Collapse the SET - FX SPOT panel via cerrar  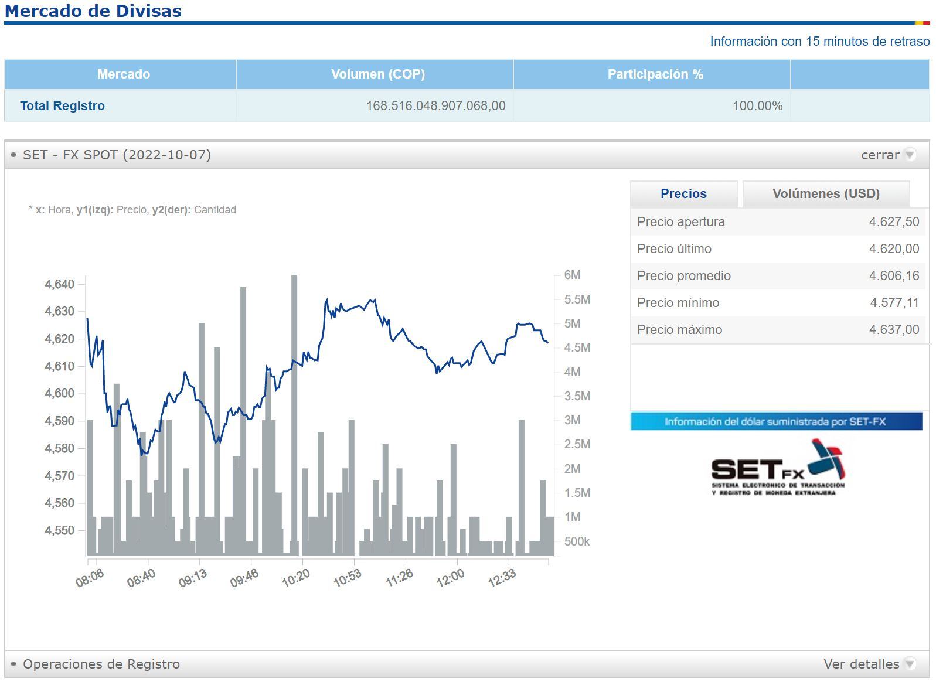point(879,155)
